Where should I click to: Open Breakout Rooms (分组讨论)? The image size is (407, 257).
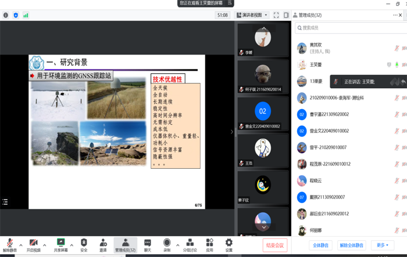tap(190, 245)
